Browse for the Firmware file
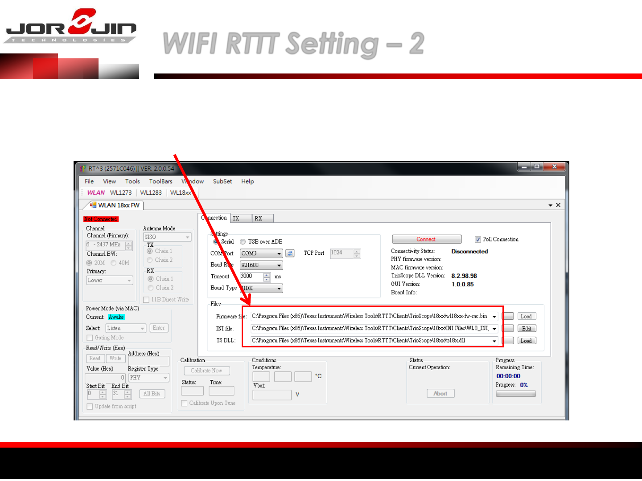 pyautogui.click(x=508, y=316)
